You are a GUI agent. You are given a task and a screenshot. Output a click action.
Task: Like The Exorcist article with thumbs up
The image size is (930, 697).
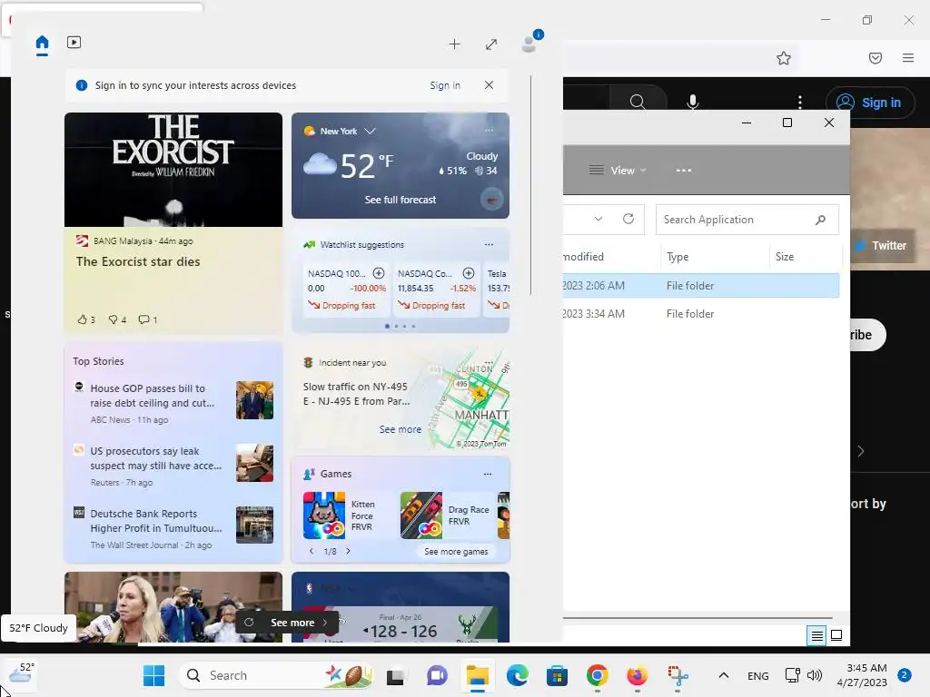coord(86,319)
